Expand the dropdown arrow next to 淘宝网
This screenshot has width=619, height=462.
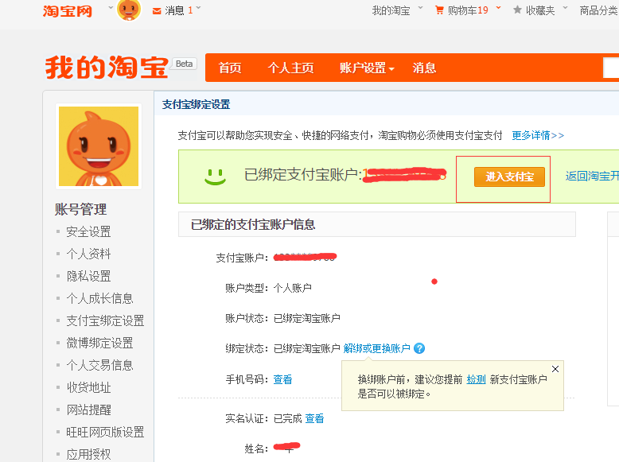(111, 8)
